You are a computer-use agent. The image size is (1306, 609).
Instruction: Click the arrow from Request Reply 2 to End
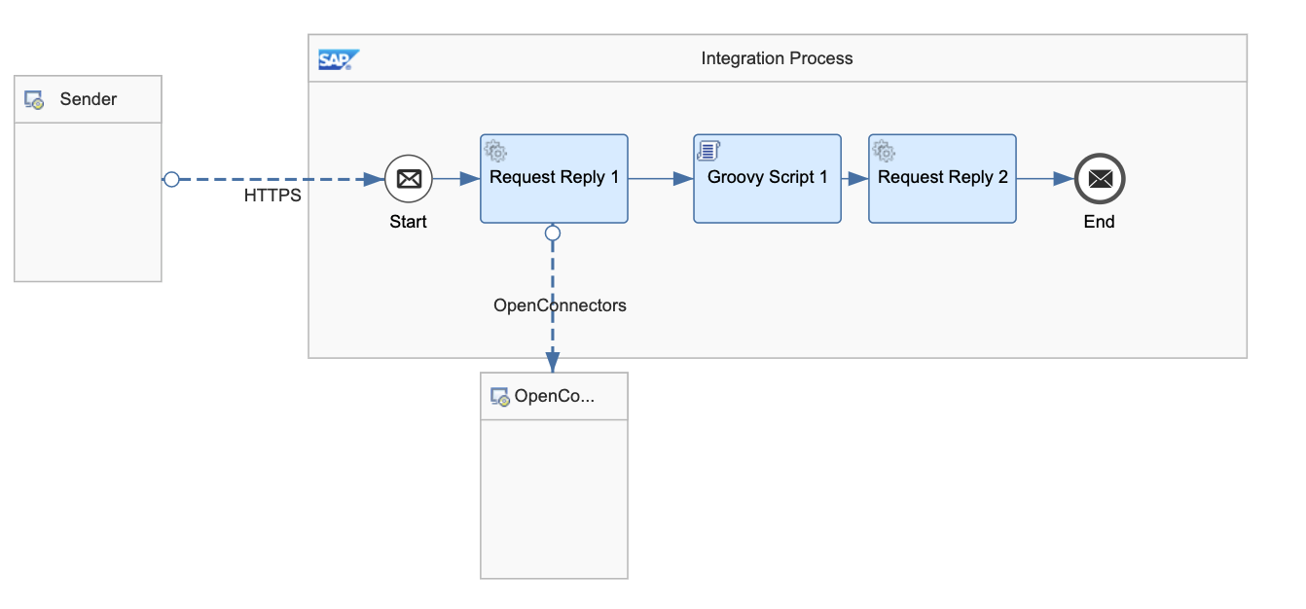click(x=1045, y=179)
